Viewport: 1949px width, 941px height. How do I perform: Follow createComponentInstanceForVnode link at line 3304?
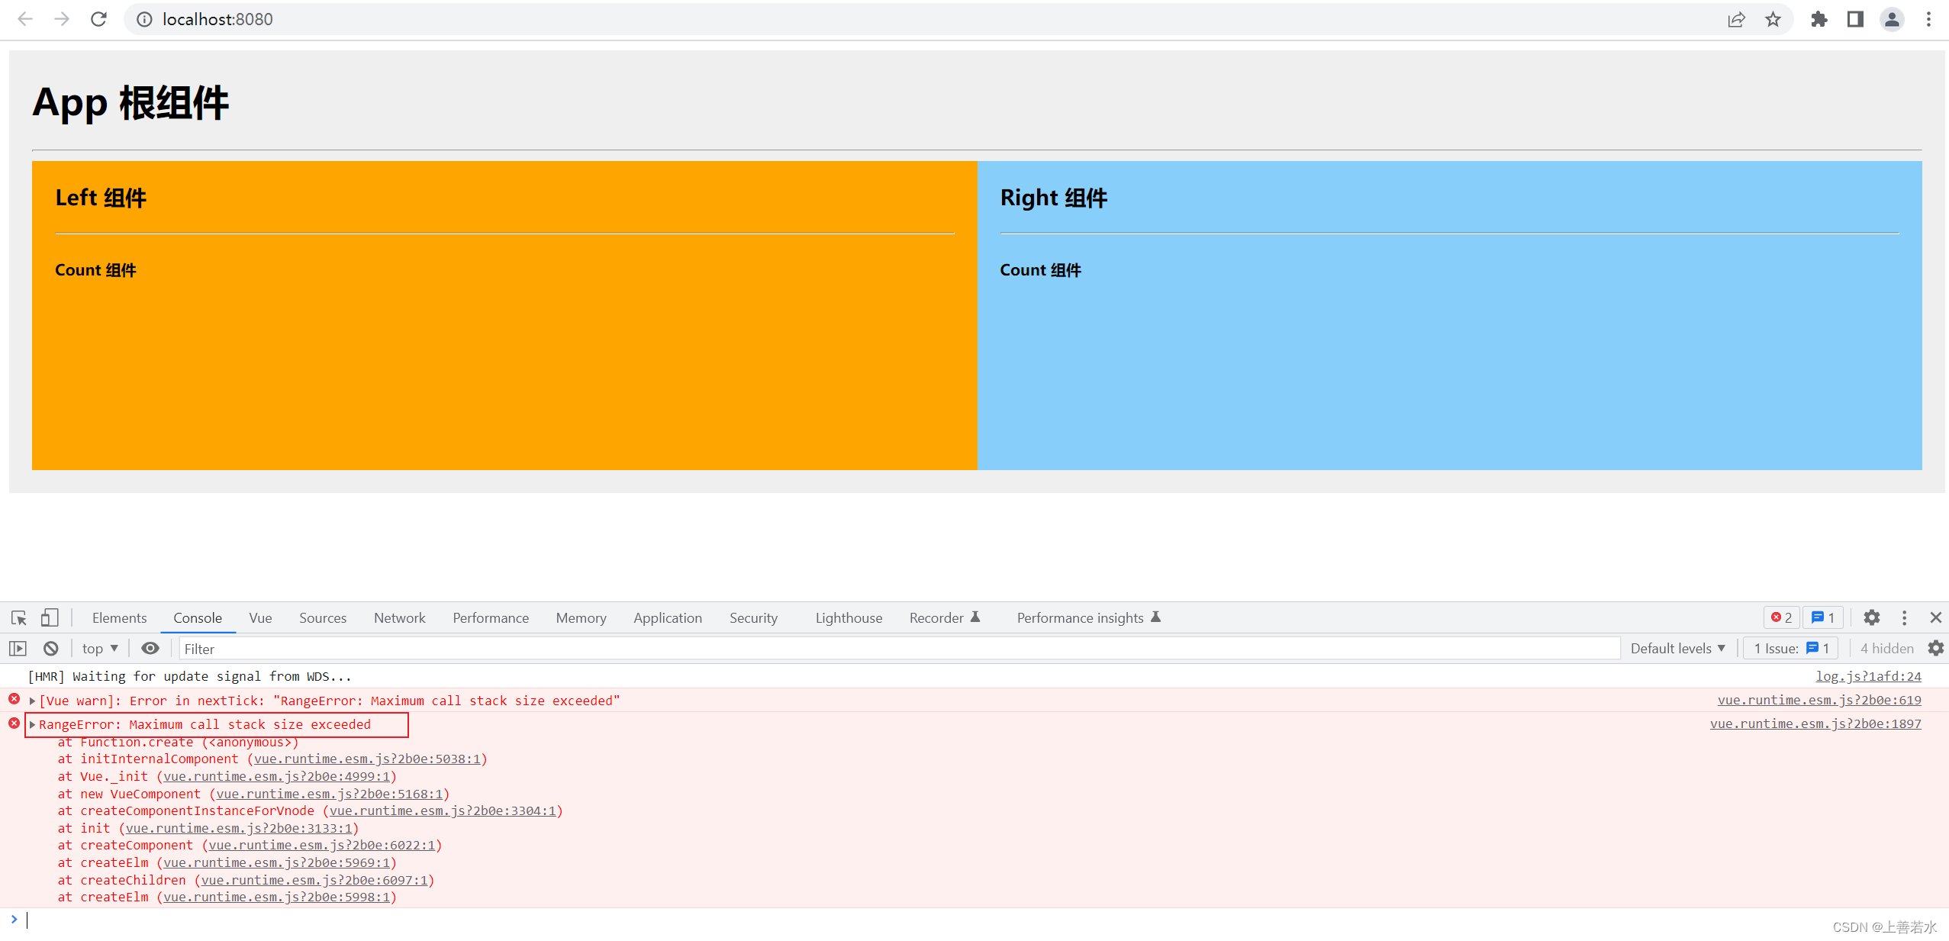click(443, 810)
